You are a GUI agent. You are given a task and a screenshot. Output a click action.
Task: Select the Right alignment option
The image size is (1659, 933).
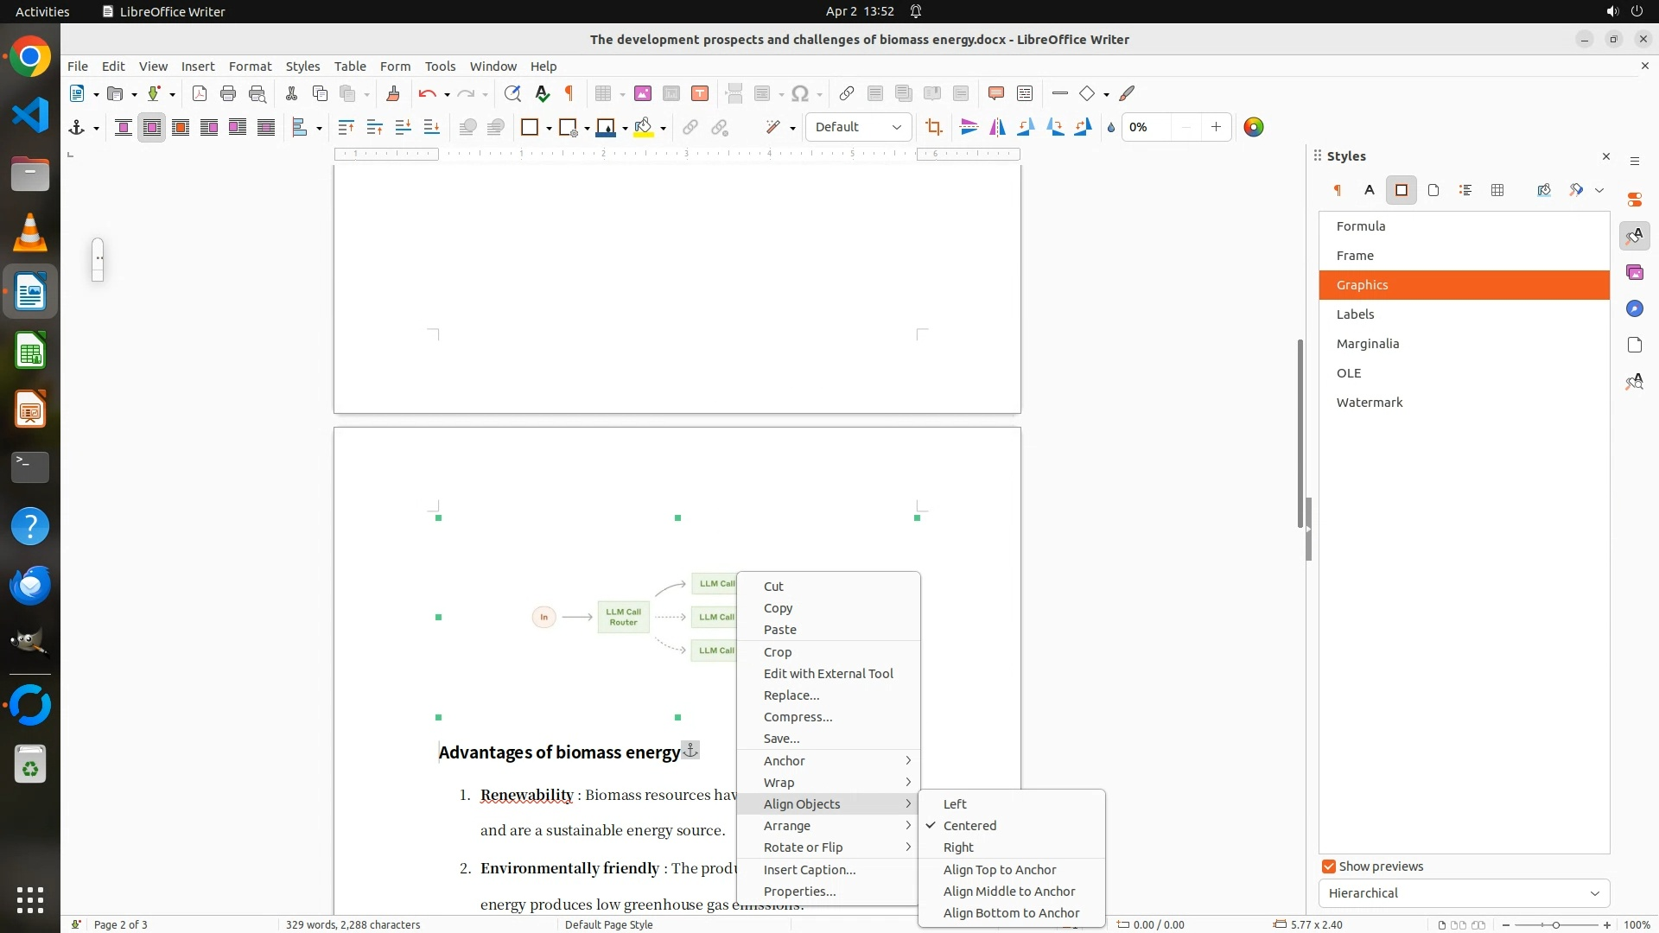click(x=958, y=847)
